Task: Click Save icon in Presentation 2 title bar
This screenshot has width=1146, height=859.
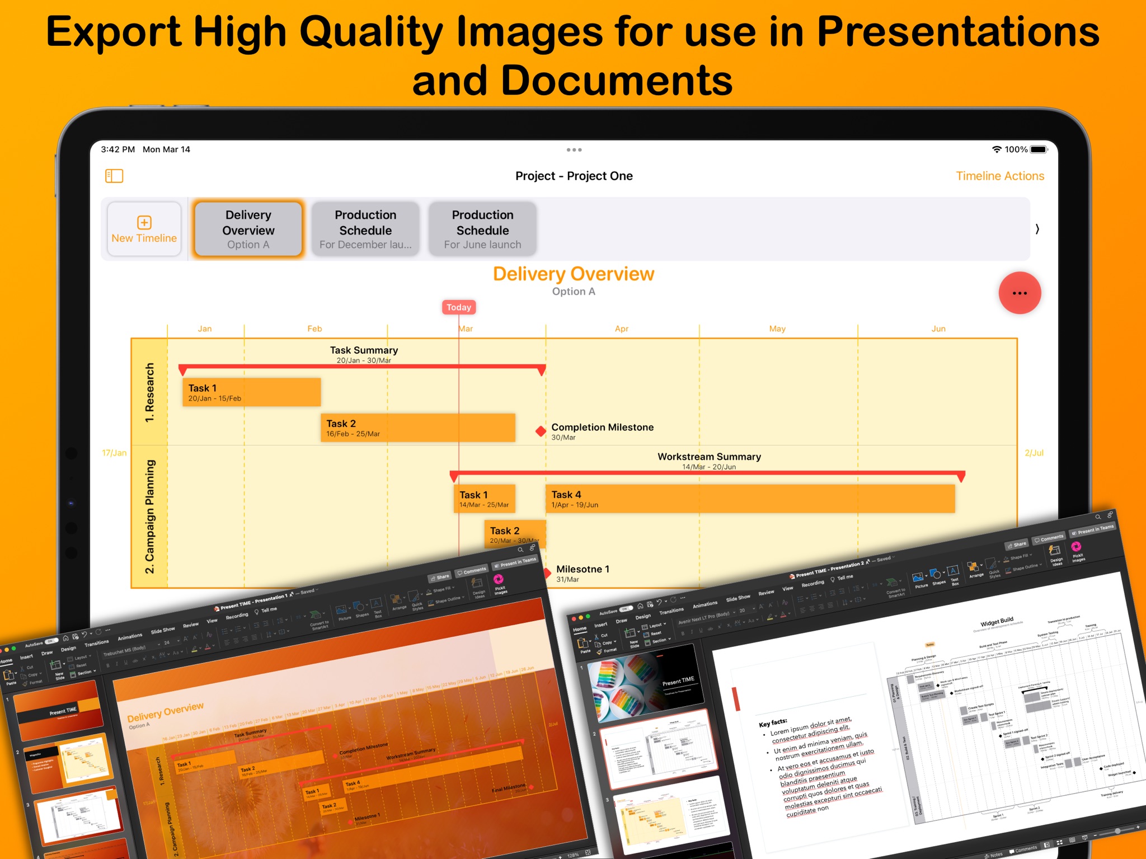Action: pos(650,605)
